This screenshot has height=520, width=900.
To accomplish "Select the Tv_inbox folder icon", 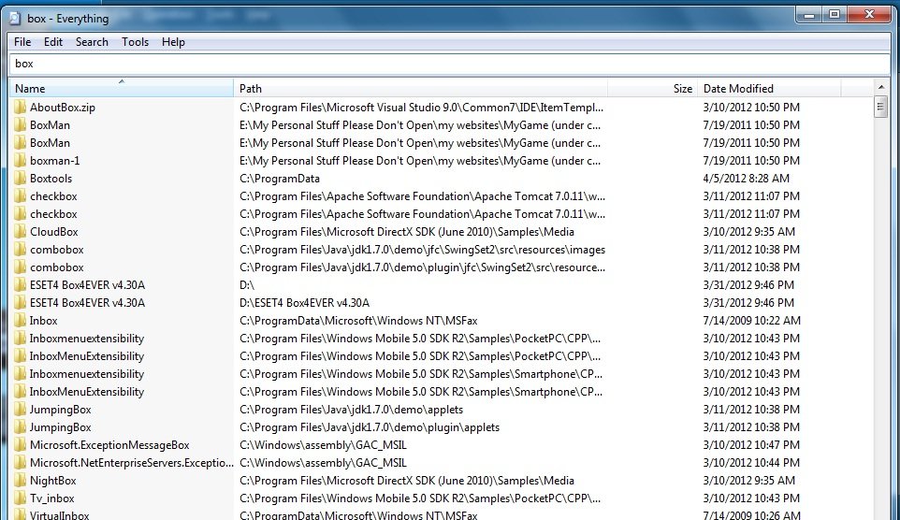I will [20, 498].
